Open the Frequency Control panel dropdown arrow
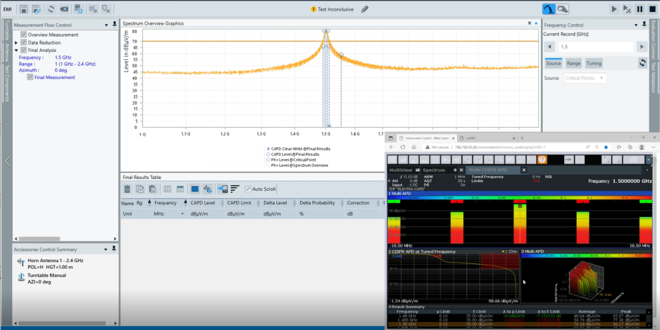 [x=636, y=25]
